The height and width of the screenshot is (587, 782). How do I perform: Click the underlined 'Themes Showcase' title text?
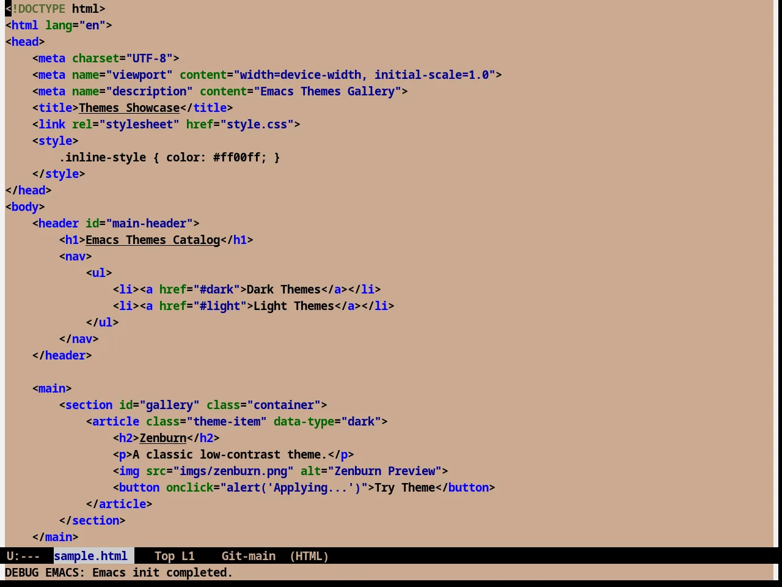(x=129, y=108)
